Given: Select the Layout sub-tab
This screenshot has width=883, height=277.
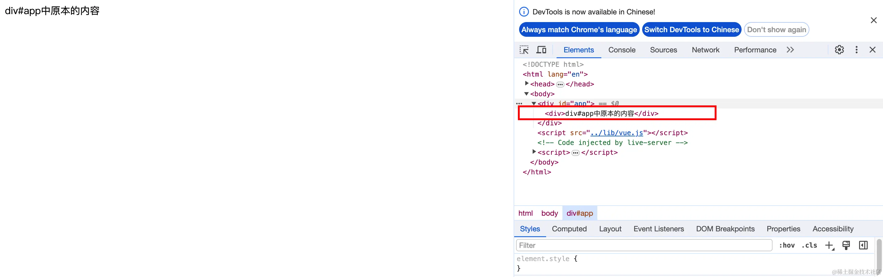Looking at the screenshot, I should coord(610,229).
